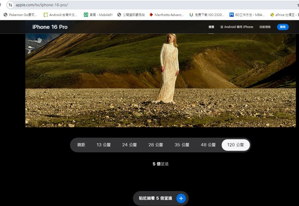Viewport: 299px width, 206px height.
Task: Open 從 Android 轉用 iPhone page
Action: (237, 27)
